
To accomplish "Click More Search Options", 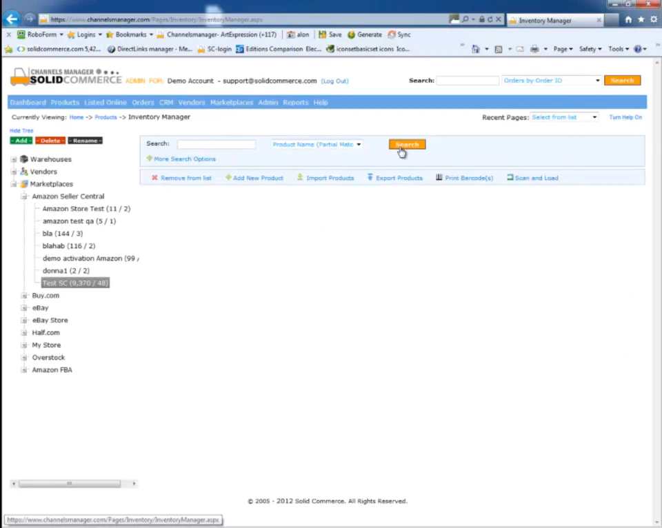I will click(x=184, y=159).
